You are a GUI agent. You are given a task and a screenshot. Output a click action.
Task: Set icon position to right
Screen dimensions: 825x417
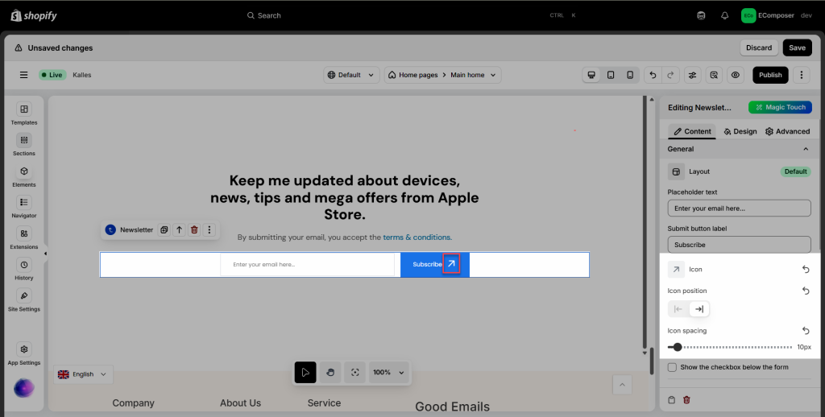[x=699, y=309]
